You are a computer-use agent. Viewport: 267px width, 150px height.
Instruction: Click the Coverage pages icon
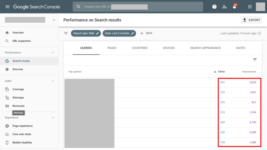[x=7, y=89]
